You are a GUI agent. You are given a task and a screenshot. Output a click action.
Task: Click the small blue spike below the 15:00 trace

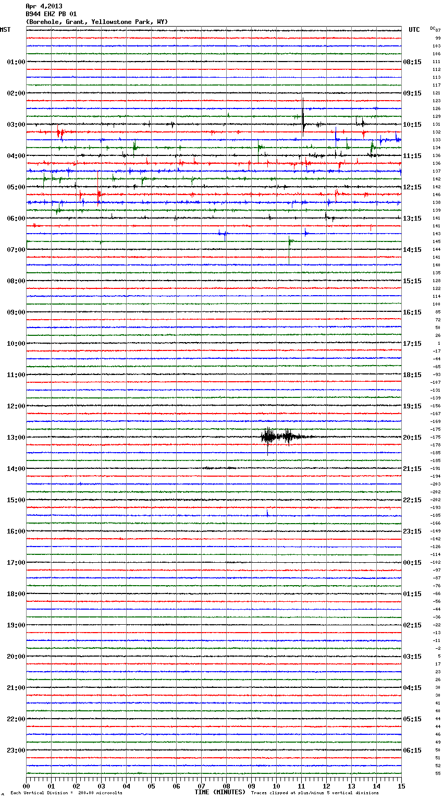point(267,513)
